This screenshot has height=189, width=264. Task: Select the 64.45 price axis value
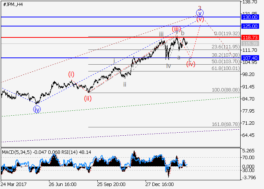tap(248, 135)
